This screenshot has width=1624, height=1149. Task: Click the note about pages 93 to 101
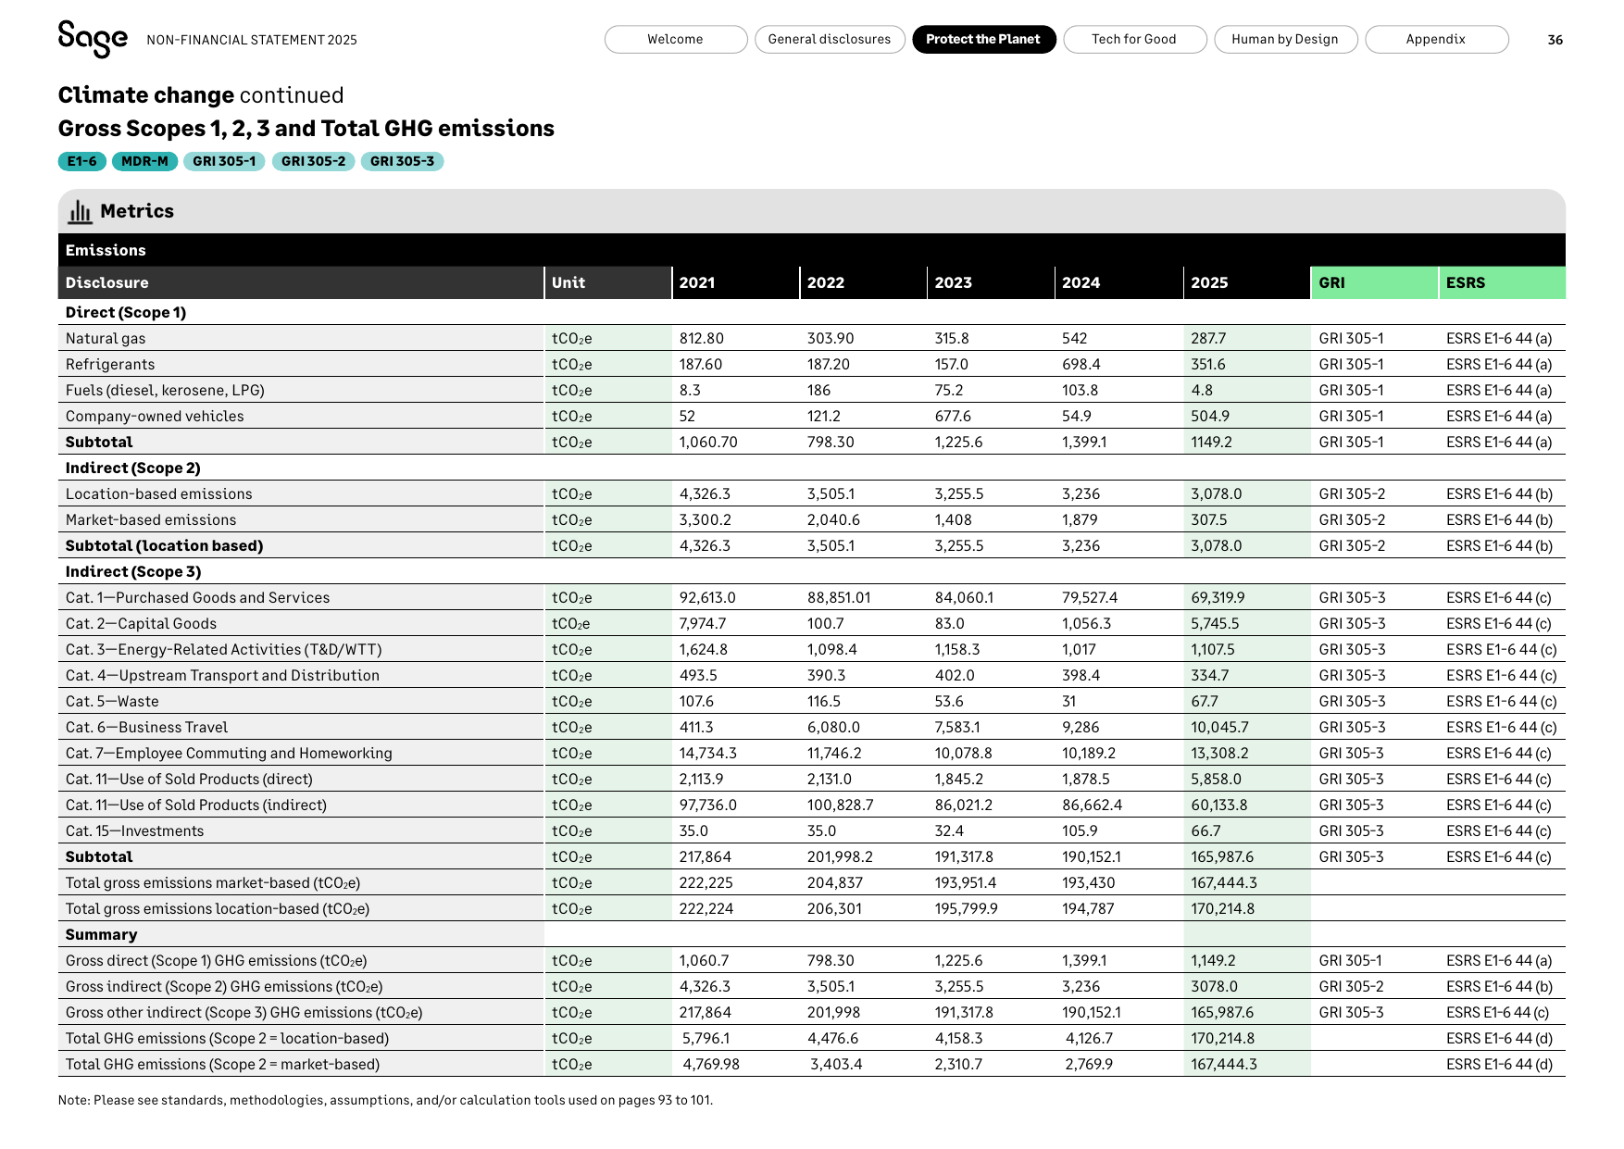385,1101
